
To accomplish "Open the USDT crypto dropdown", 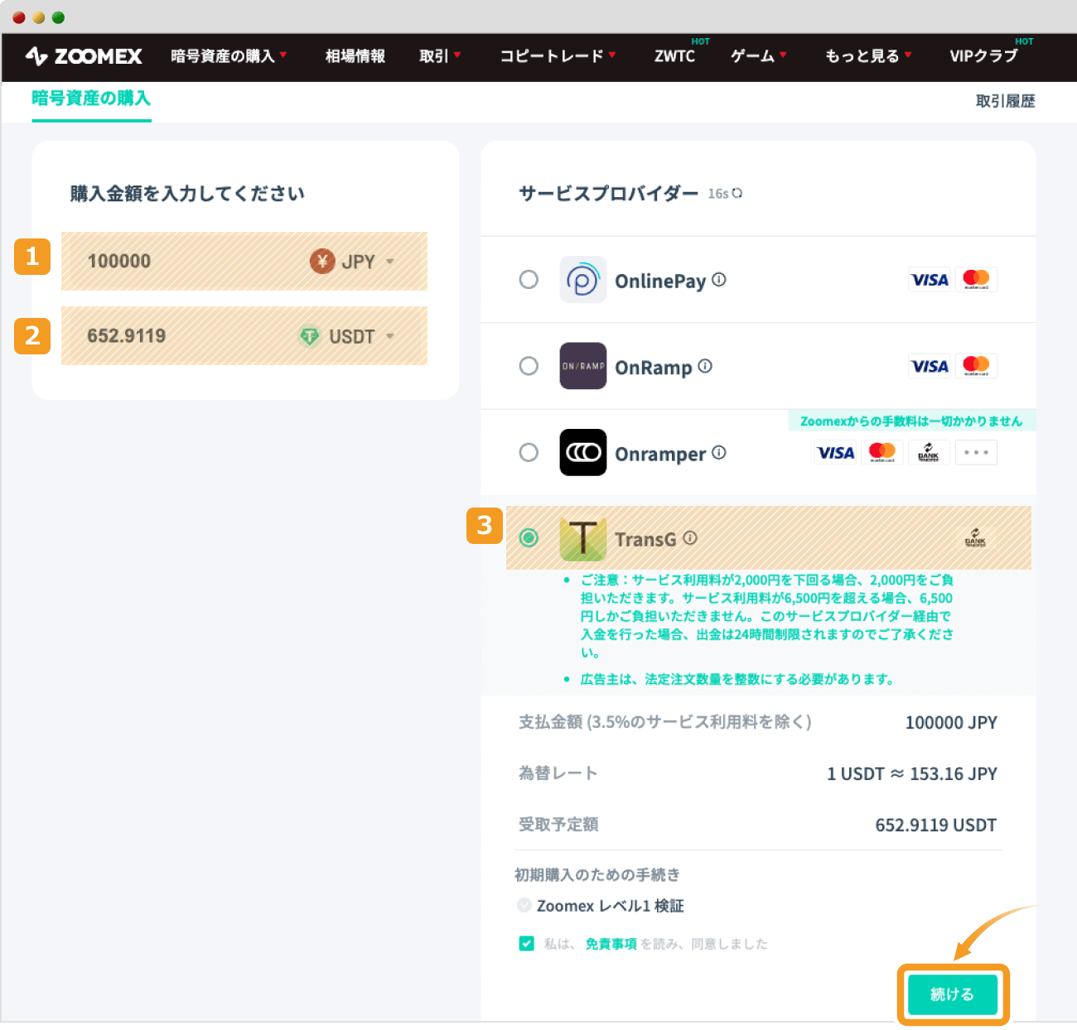I will [350, 336].
